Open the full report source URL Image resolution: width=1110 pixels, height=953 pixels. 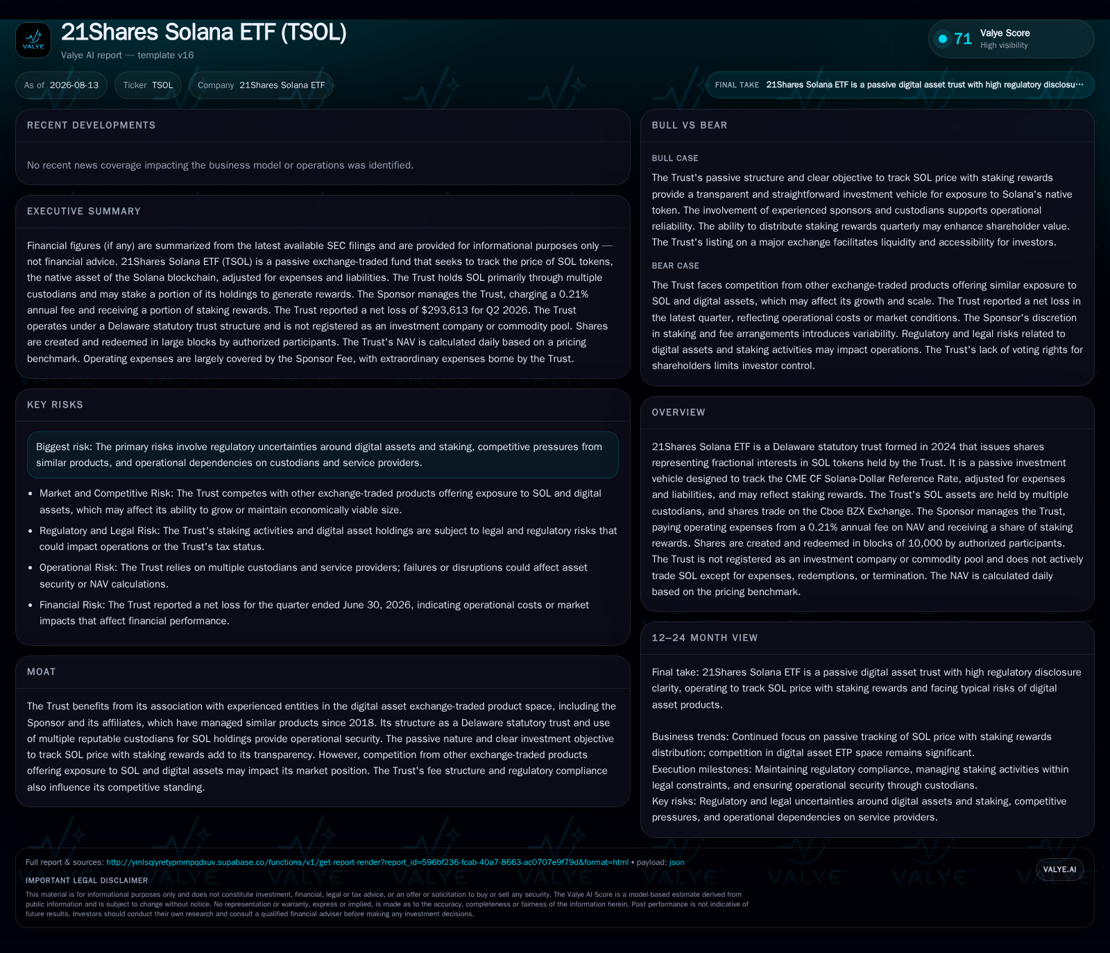(367, 862)
